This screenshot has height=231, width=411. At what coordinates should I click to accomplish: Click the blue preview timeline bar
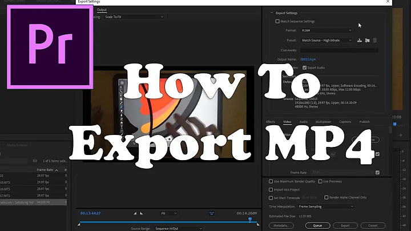pos(168,222)
